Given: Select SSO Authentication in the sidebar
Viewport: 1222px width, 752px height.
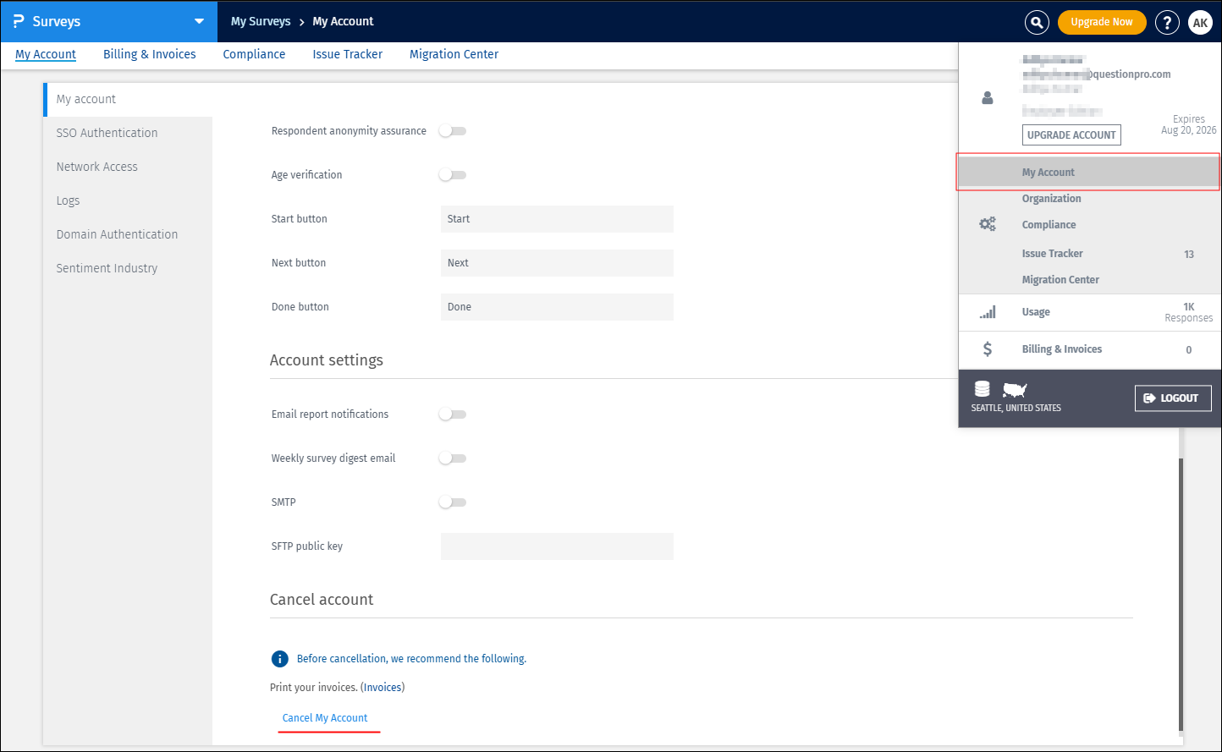Looking at the screenshot, I should pyautogui.click(x=107, y=133).
